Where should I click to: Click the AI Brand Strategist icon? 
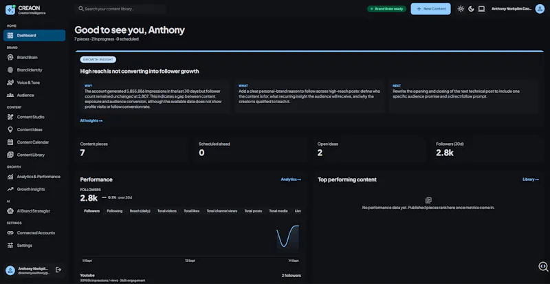click(x=10, y=211)
